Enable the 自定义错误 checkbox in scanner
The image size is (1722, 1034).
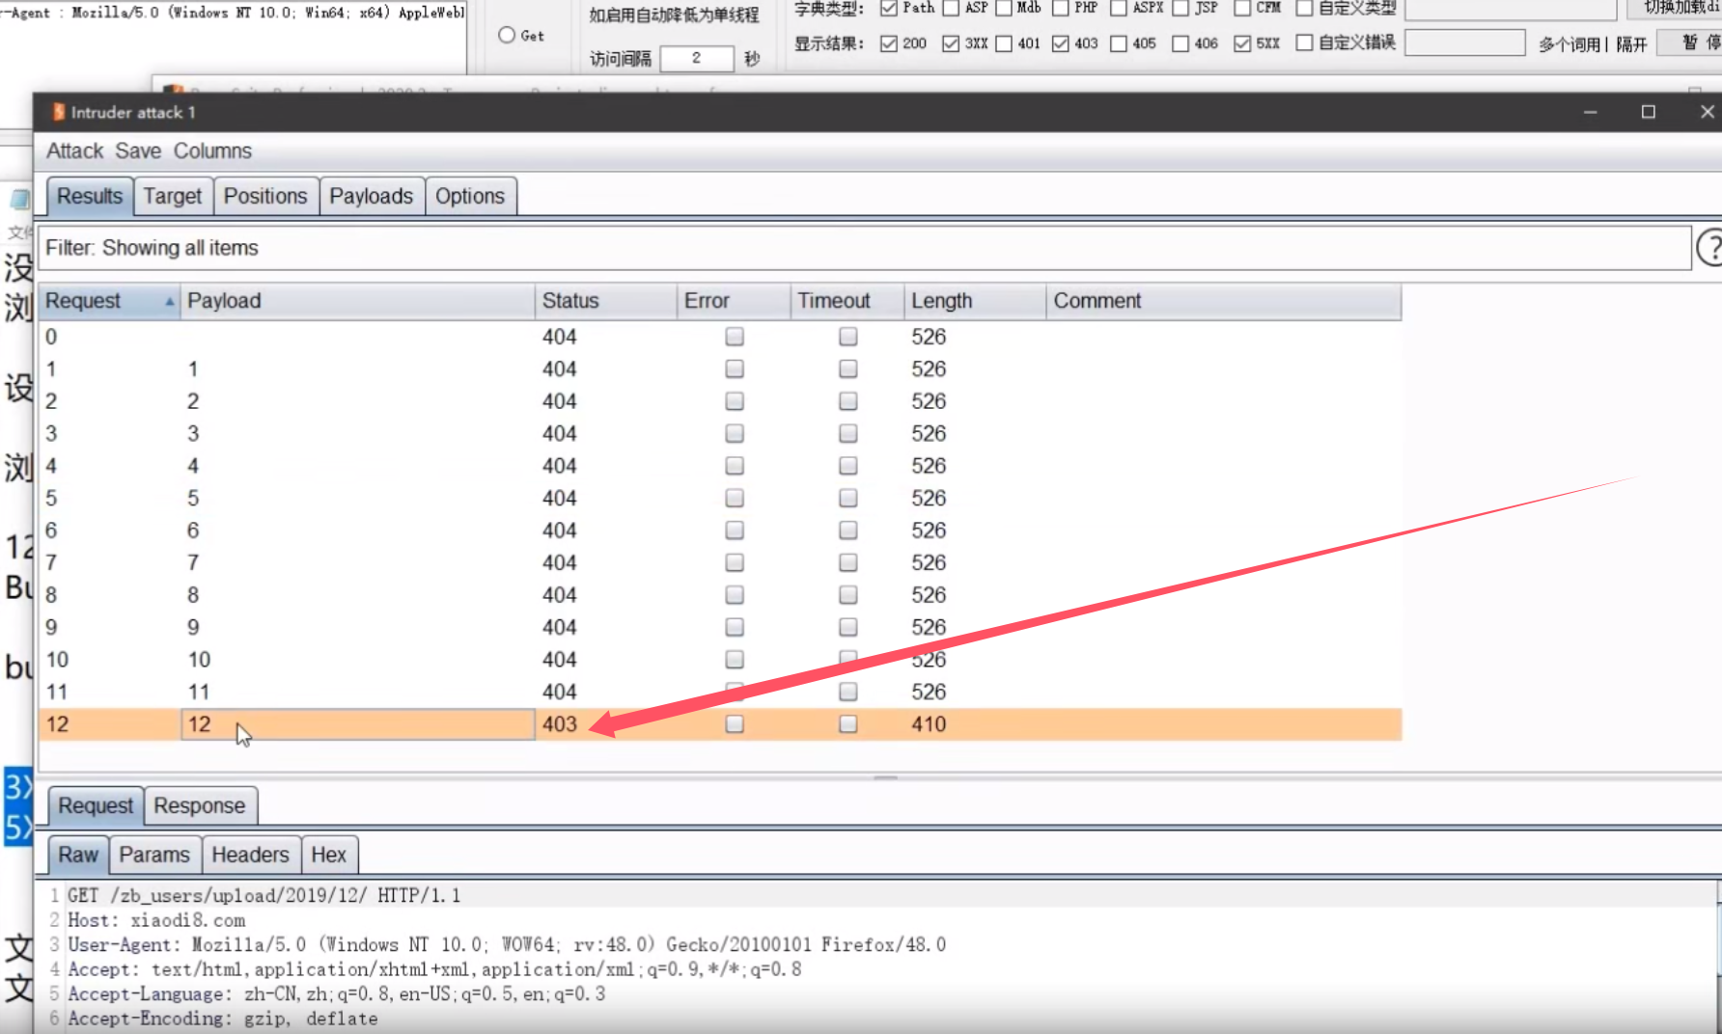[x=1304, y=42]
